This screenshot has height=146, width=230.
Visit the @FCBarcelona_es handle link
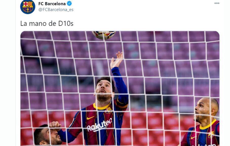click(56, 10)
